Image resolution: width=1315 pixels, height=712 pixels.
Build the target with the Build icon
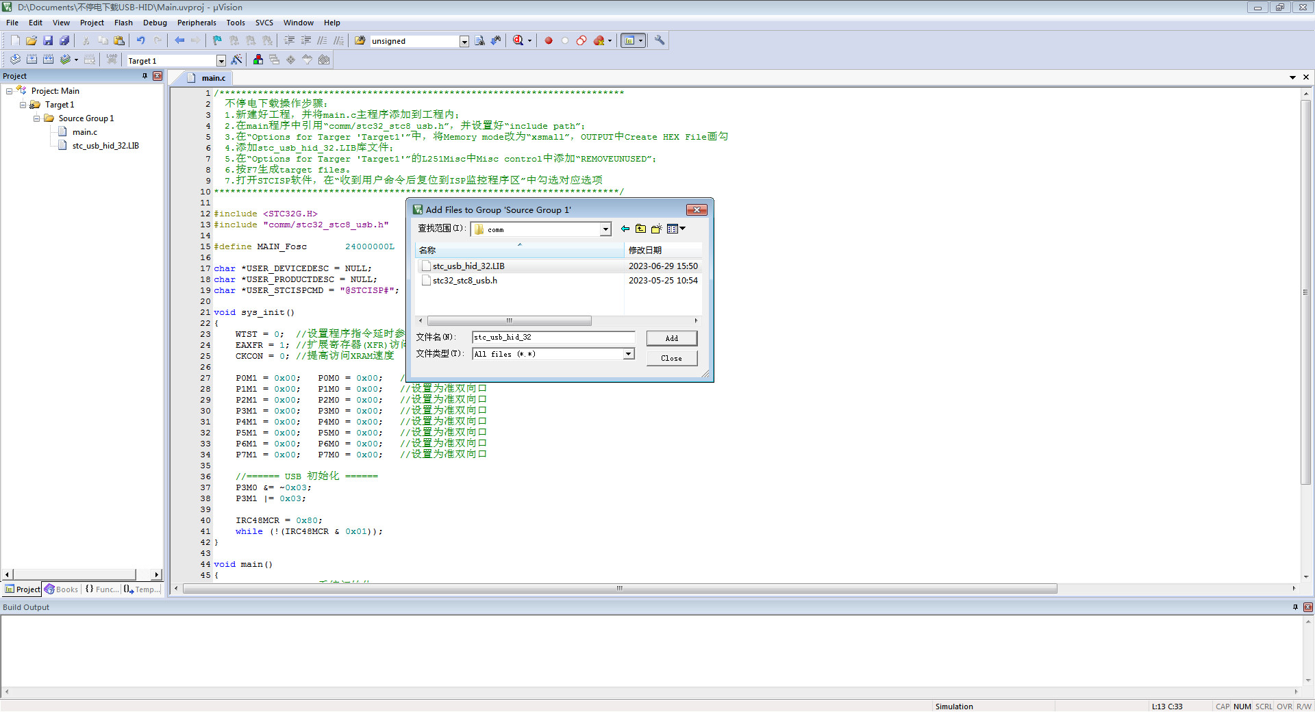click(32, 60)
